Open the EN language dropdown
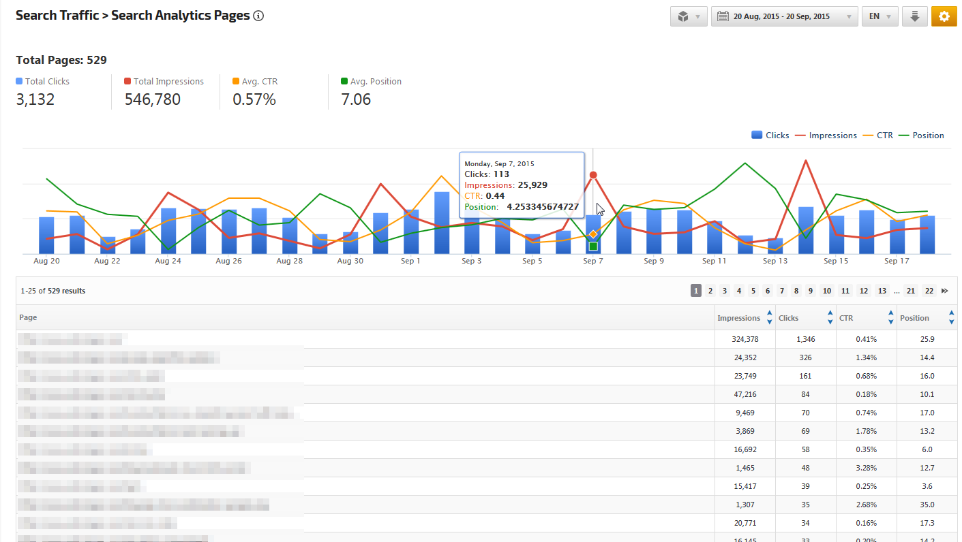This screenshot has height=542, width=962. [x=880, y=16]
